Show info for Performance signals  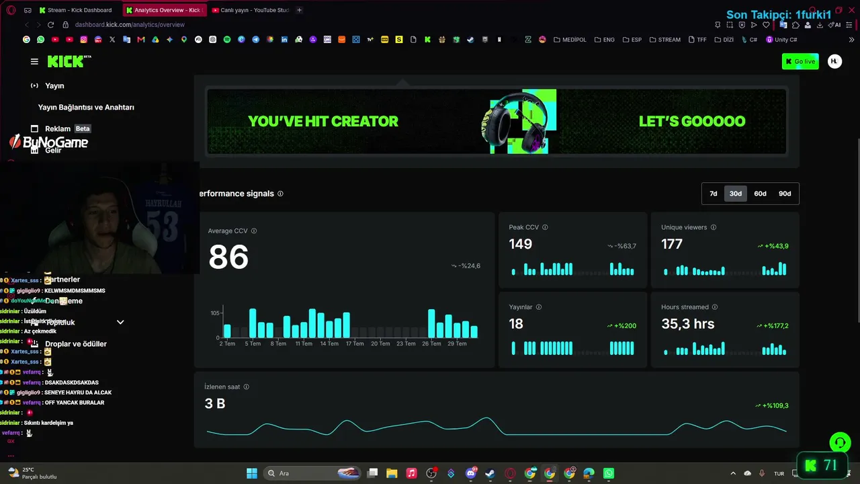(280, 194)
